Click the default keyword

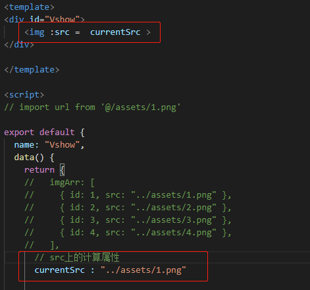click(57, 132)
